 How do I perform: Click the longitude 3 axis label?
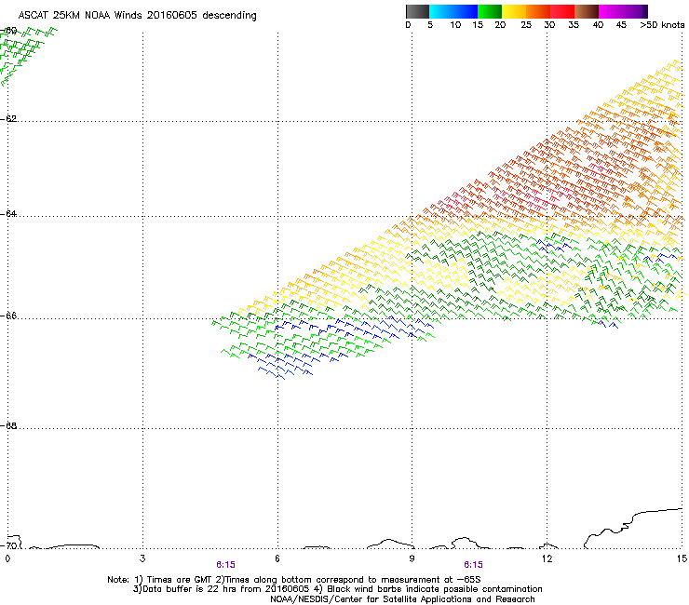(142, 558)
